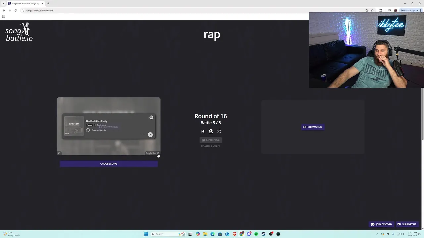Open the apps grid in bookmarks bar

tap(3, 16)
